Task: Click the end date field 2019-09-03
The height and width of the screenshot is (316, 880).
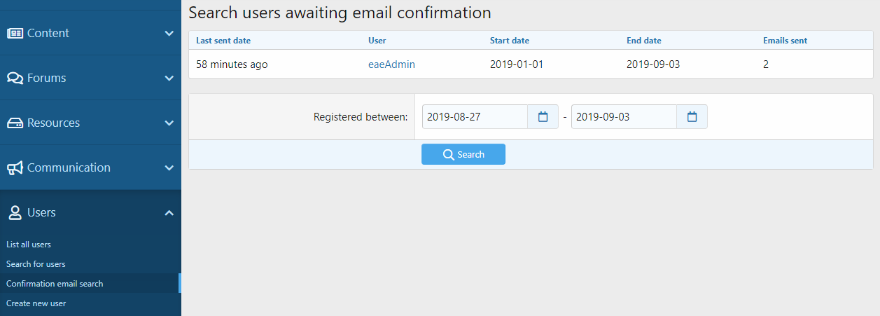Action: click(x=624, y=117)
